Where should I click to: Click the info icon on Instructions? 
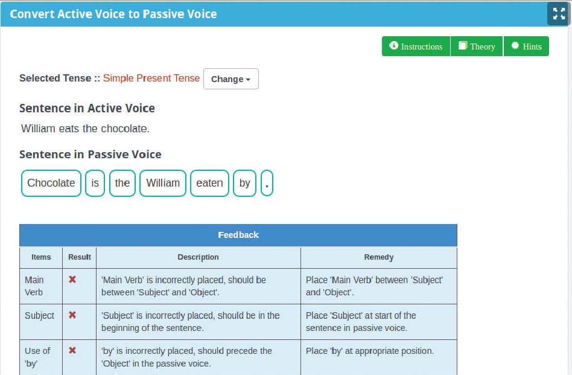click(x=394, y=46)
